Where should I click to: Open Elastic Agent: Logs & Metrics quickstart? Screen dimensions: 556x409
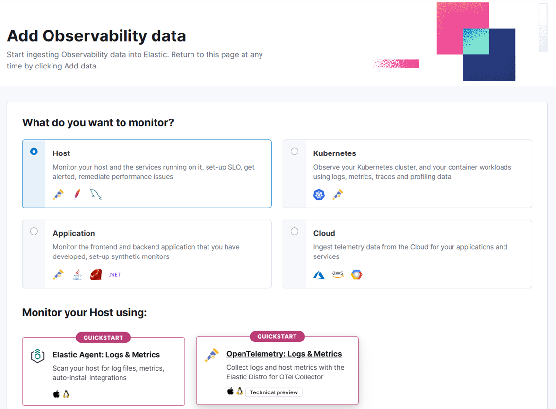[x=106, y=355]
